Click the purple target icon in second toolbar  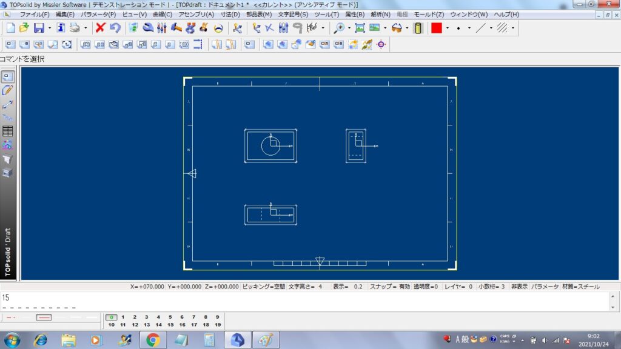(381, 44)
